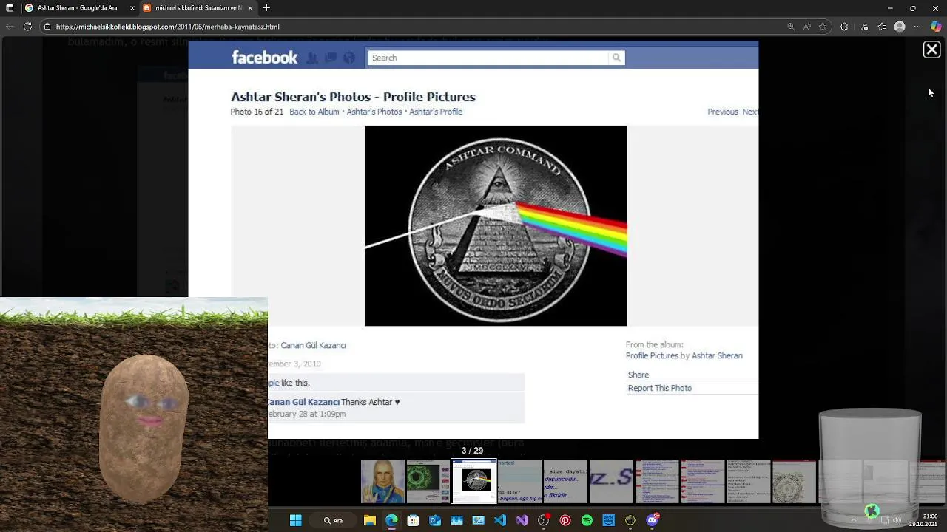Screen dimensions: 947x532
Task: Open Copilot icon in browser toolbar
Action: tap(936, 27)
